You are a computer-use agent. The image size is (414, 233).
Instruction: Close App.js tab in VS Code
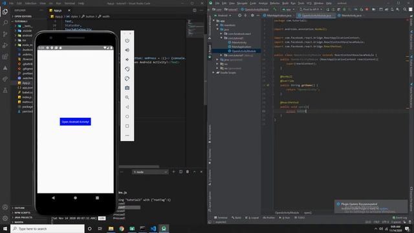69,10
